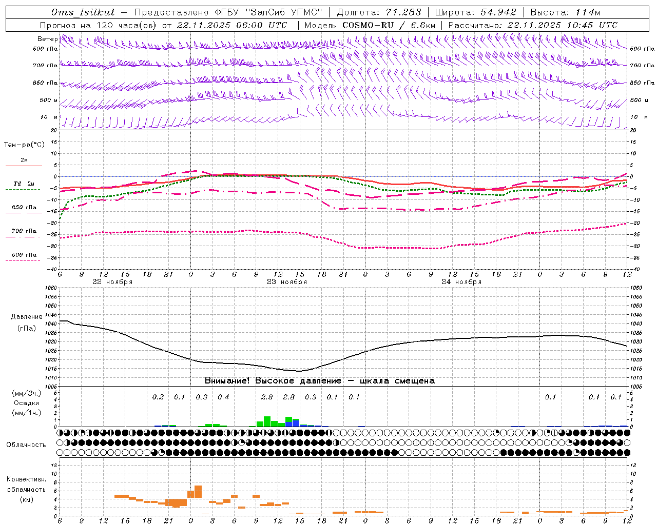
Task: Select the text Широта: 54.942
Action: (476, 12)
